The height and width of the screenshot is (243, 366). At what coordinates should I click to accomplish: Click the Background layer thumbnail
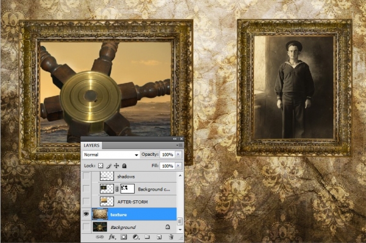(100, 227)
